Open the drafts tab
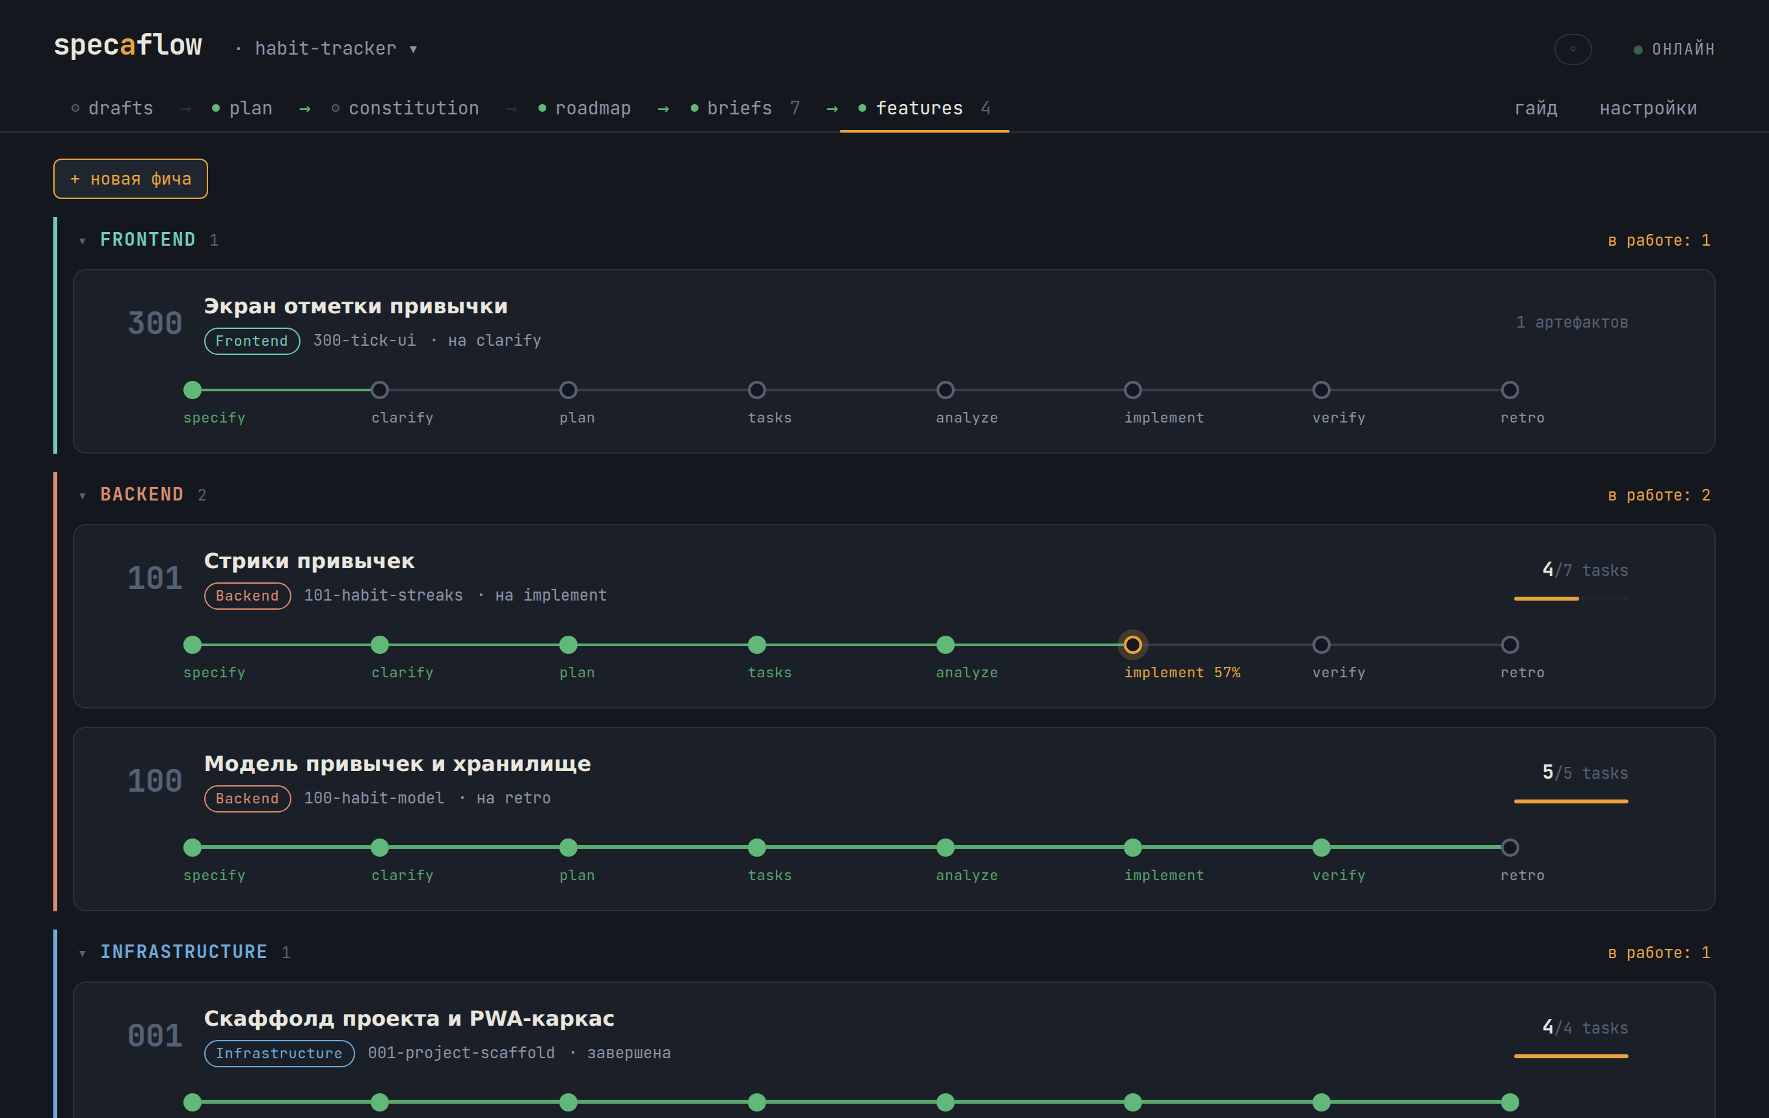This screenshot has height=1118, width=1769. tap(113, 108)
